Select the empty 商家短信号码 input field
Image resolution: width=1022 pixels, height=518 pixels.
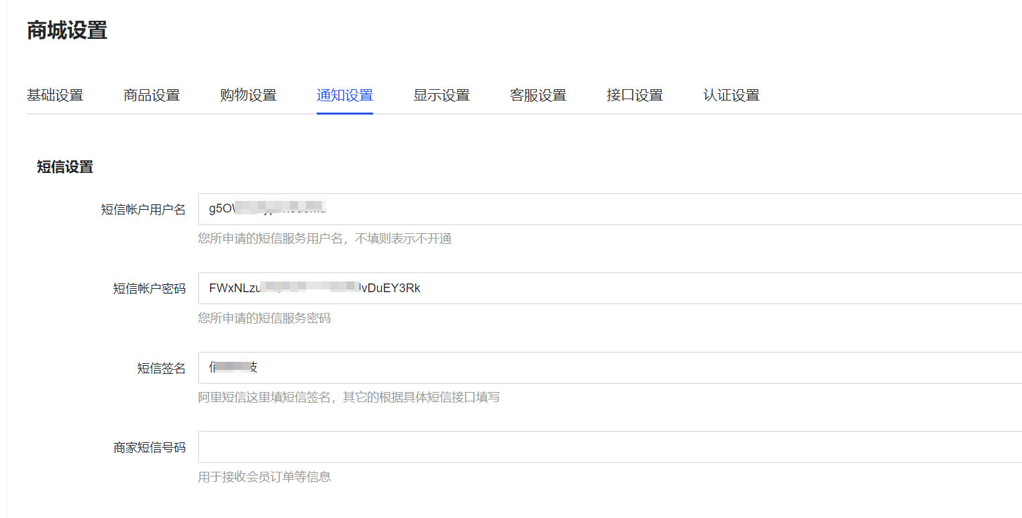610,447
